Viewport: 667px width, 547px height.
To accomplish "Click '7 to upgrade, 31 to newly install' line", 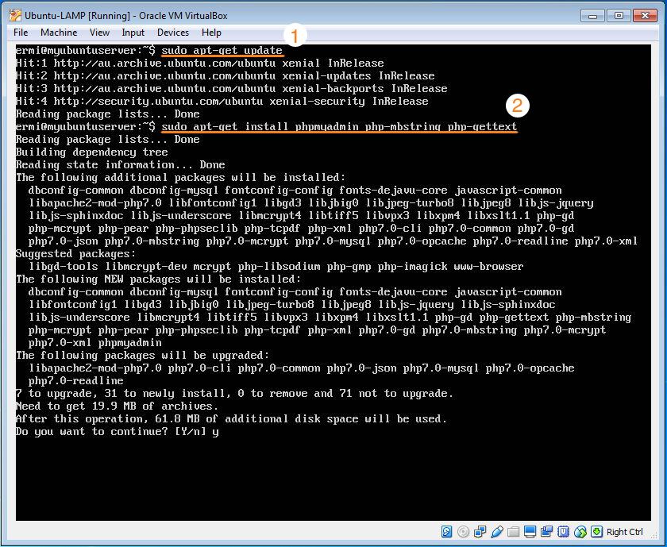I will 234,393.
